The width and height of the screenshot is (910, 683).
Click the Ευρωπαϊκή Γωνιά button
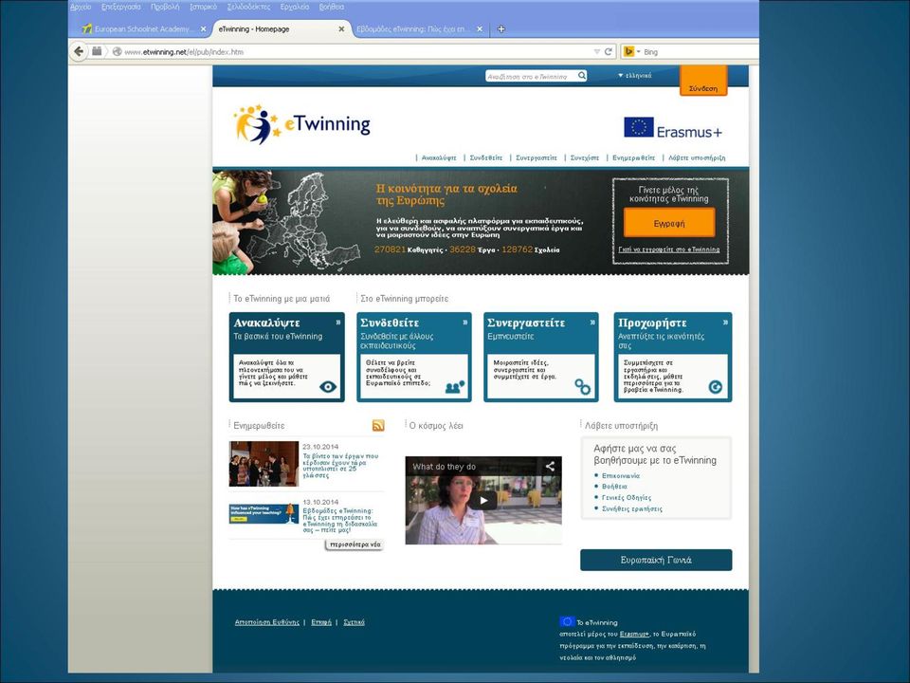(x=656, y=560)
